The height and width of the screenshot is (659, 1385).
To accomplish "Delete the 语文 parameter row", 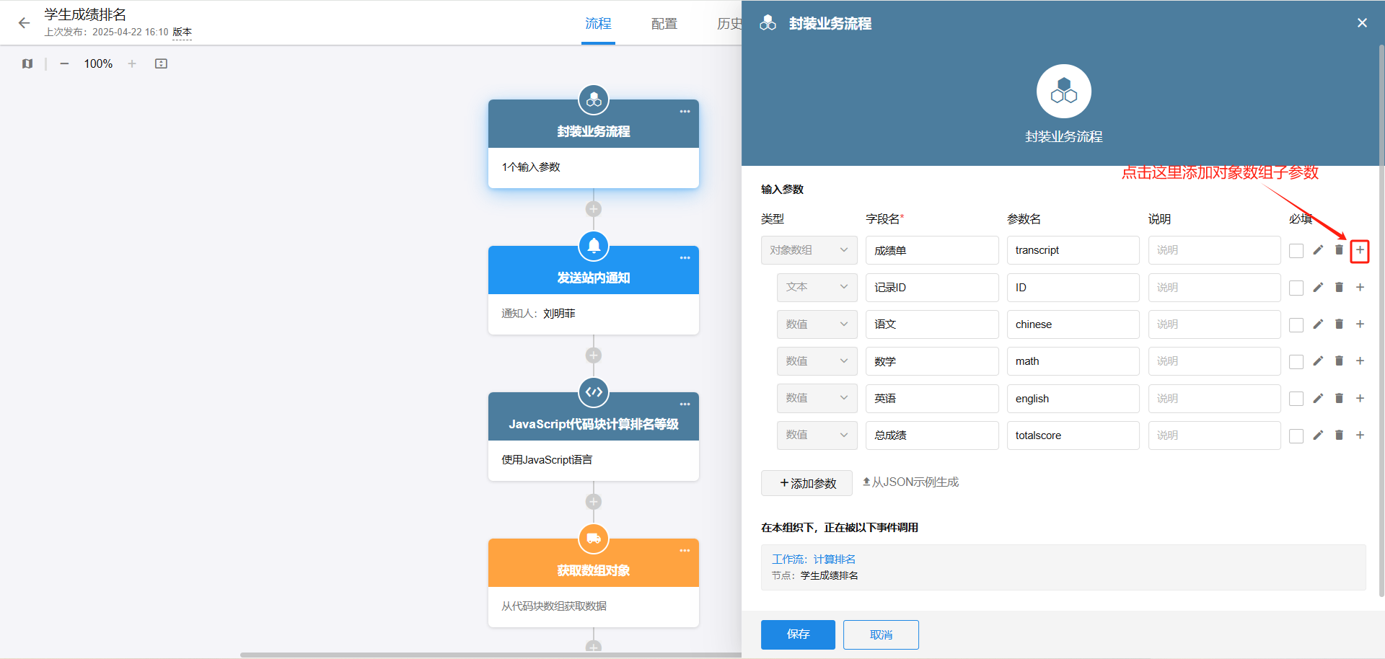I will [x=1339, y=324].
